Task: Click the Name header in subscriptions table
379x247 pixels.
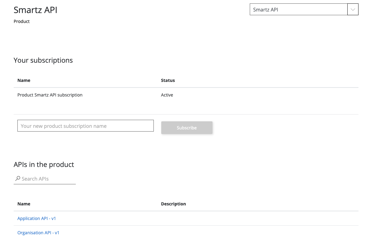Action: tap(24, 80)
